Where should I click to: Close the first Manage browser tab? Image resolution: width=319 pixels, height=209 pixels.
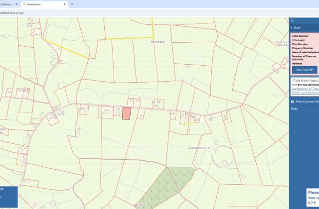coord(16,4)
